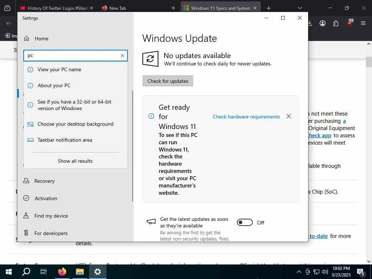Image resolution: width=372 pixels, height=279 pixels.
Task: Click info icon beside Get ready for Windows 11
Action: (151, 116)
